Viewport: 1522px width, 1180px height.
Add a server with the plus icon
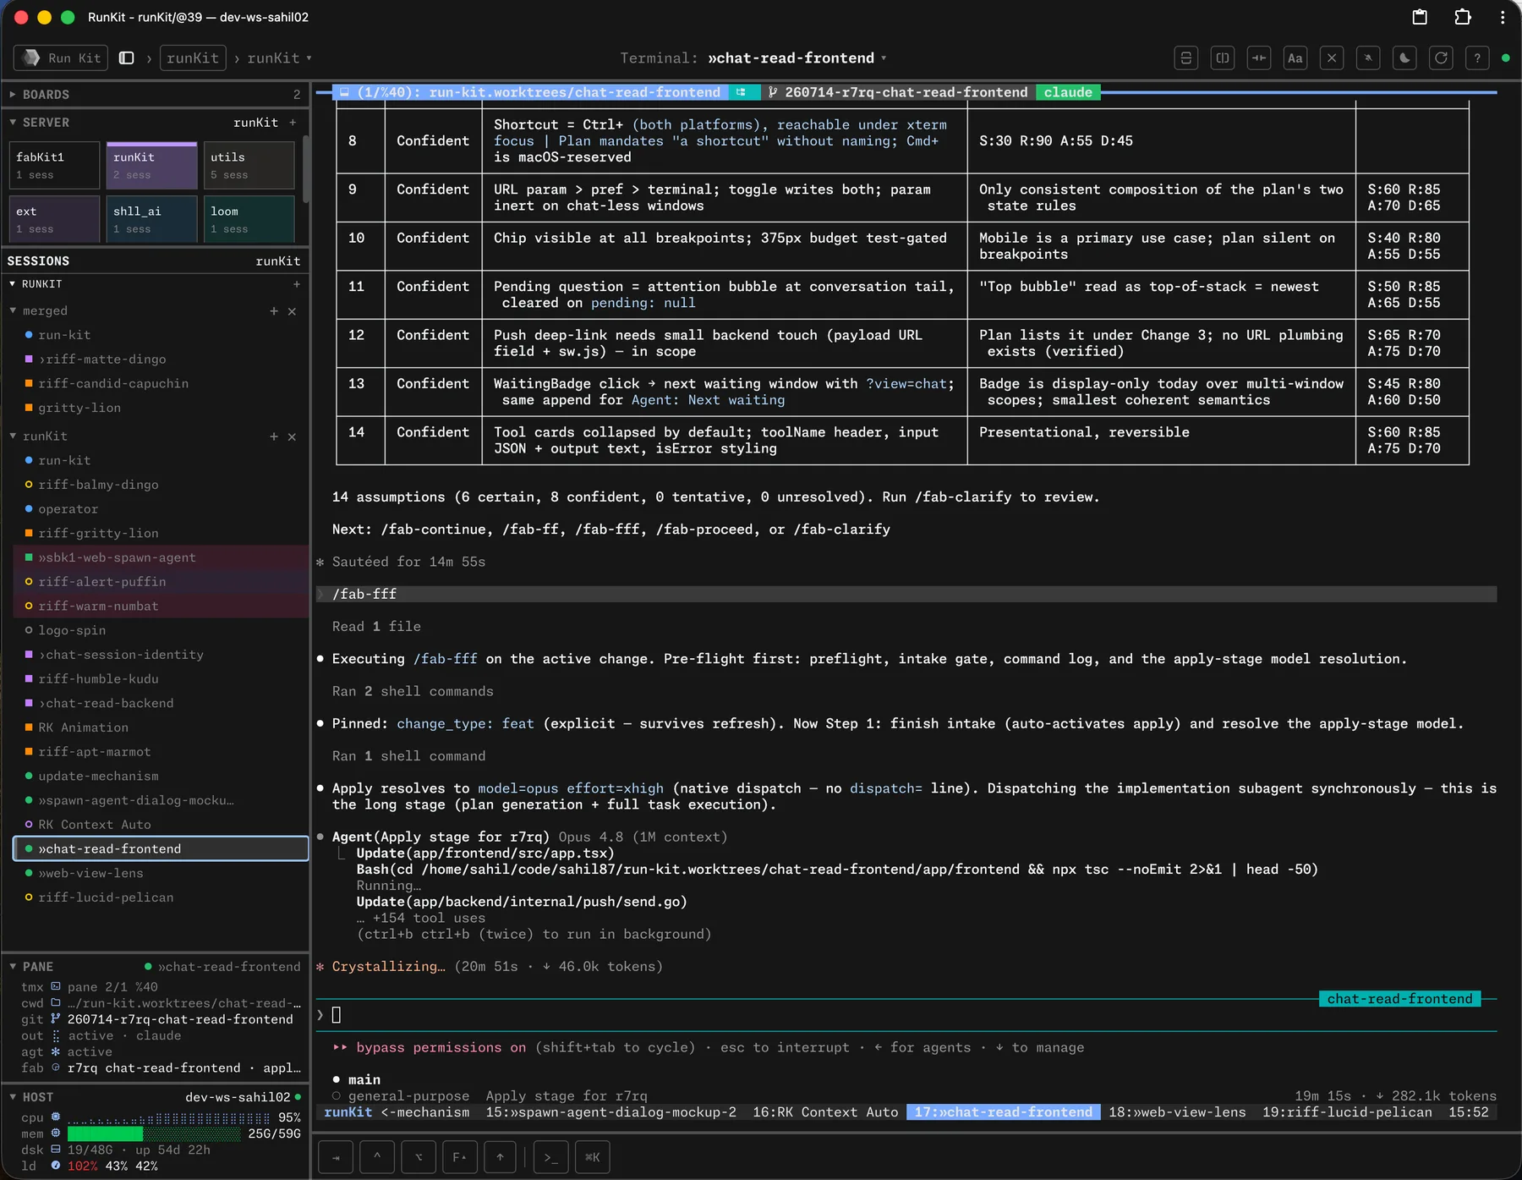pos(293,123)
